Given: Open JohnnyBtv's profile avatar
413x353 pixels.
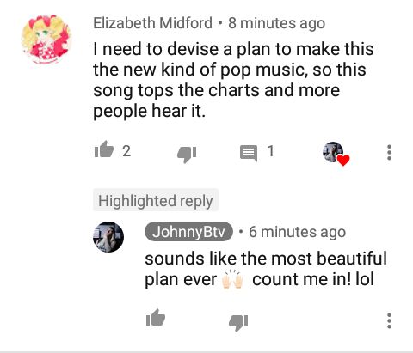Looking at the screenshot, I should pos(108,237).
